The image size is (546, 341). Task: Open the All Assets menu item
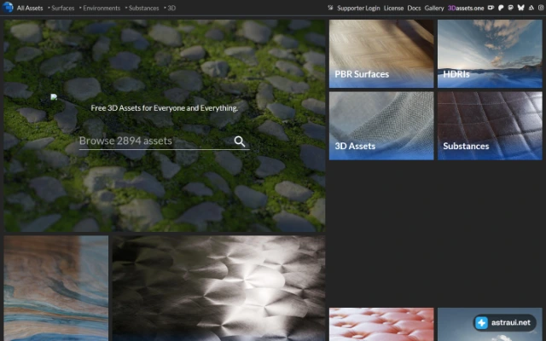(30, 8)
